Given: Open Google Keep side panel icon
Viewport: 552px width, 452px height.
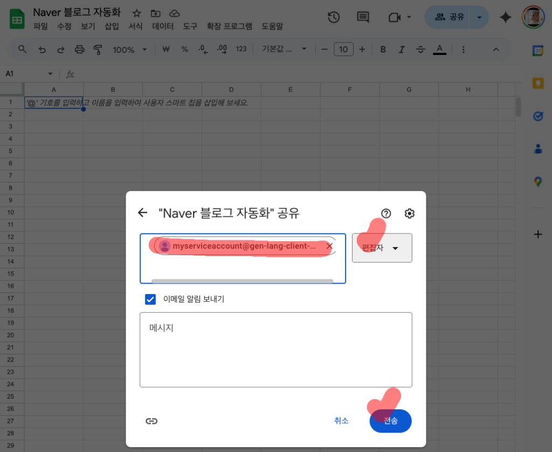Looking at the screenshot, I should click(537, 83).
